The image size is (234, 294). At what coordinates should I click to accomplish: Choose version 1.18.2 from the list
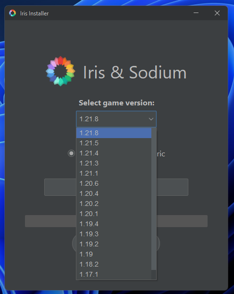point(114,264)
